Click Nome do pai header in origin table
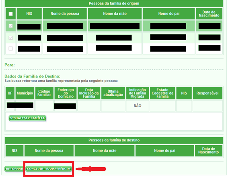The width and height of the screenshot is (228, 180). point(168,14)
